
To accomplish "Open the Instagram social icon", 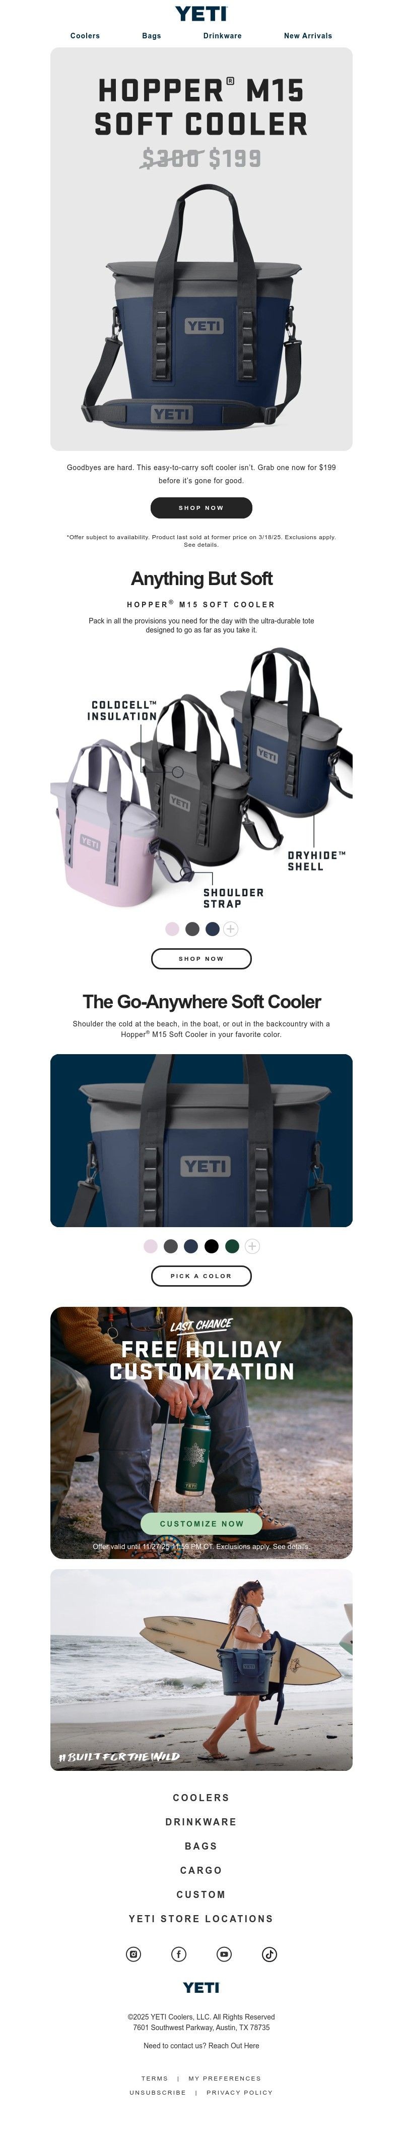I will (133, 1954).
